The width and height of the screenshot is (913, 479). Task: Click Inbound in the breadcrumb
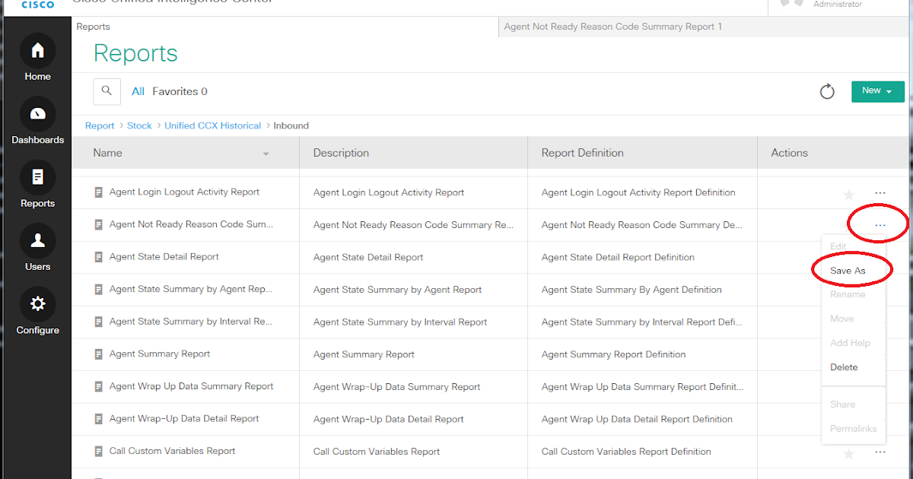[x=291, y=125]
